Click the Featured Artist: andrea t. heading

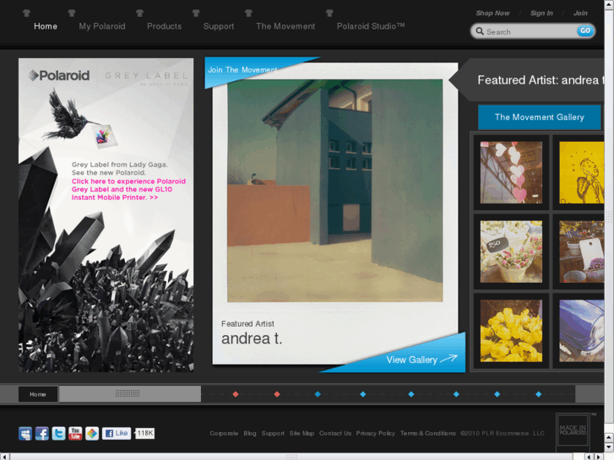click(541, 80)
